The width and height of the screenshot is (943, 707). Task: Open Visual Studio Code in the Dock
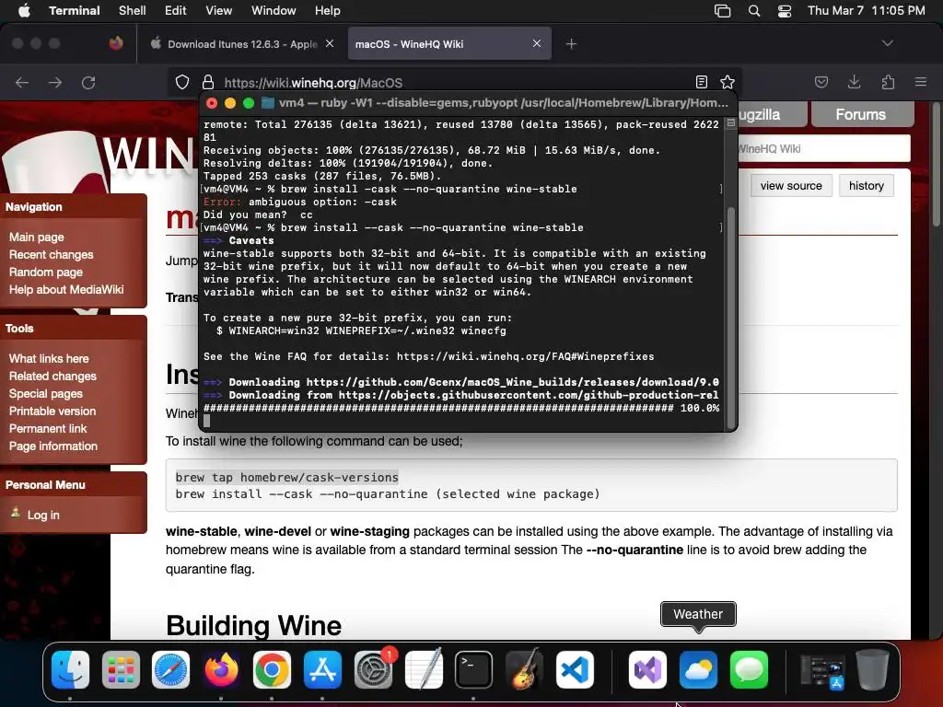(x=575, y=670)
